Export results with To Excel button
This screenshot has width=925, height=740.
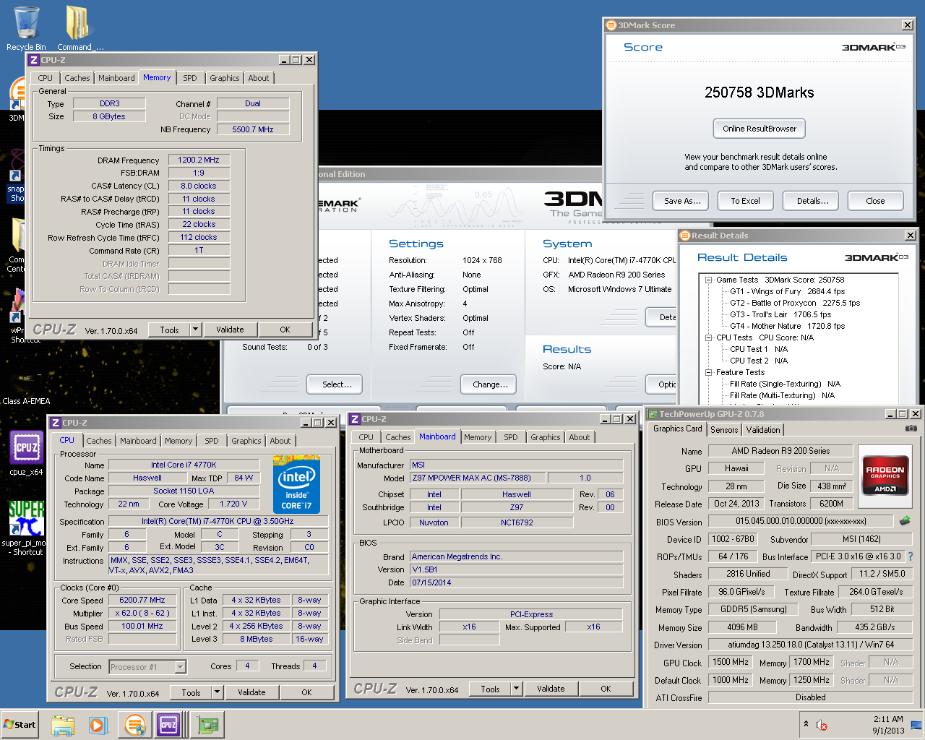point(745,201)
